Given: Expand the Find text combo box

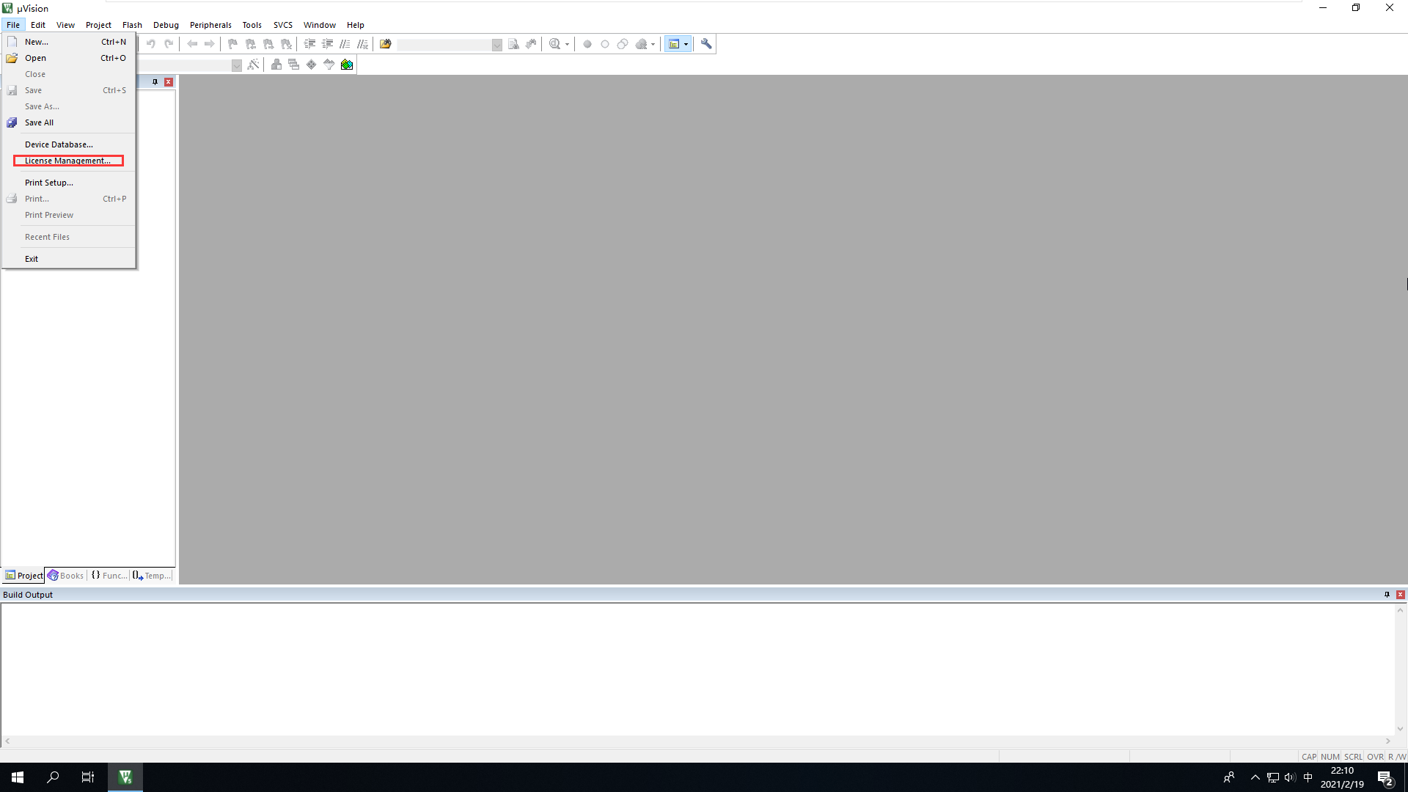Looking at the screenshot, I should point(496,45).
